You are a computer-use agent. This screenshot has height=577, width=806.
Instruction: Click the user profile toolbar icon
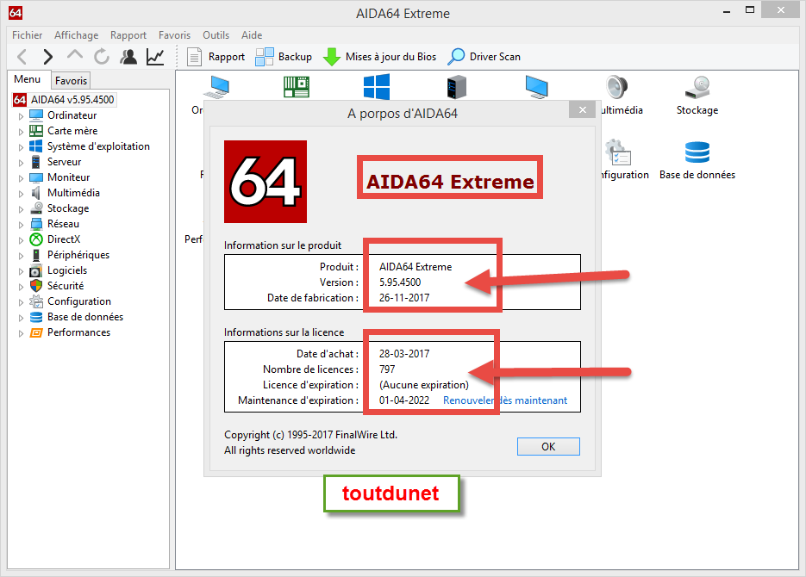[128, 57]
